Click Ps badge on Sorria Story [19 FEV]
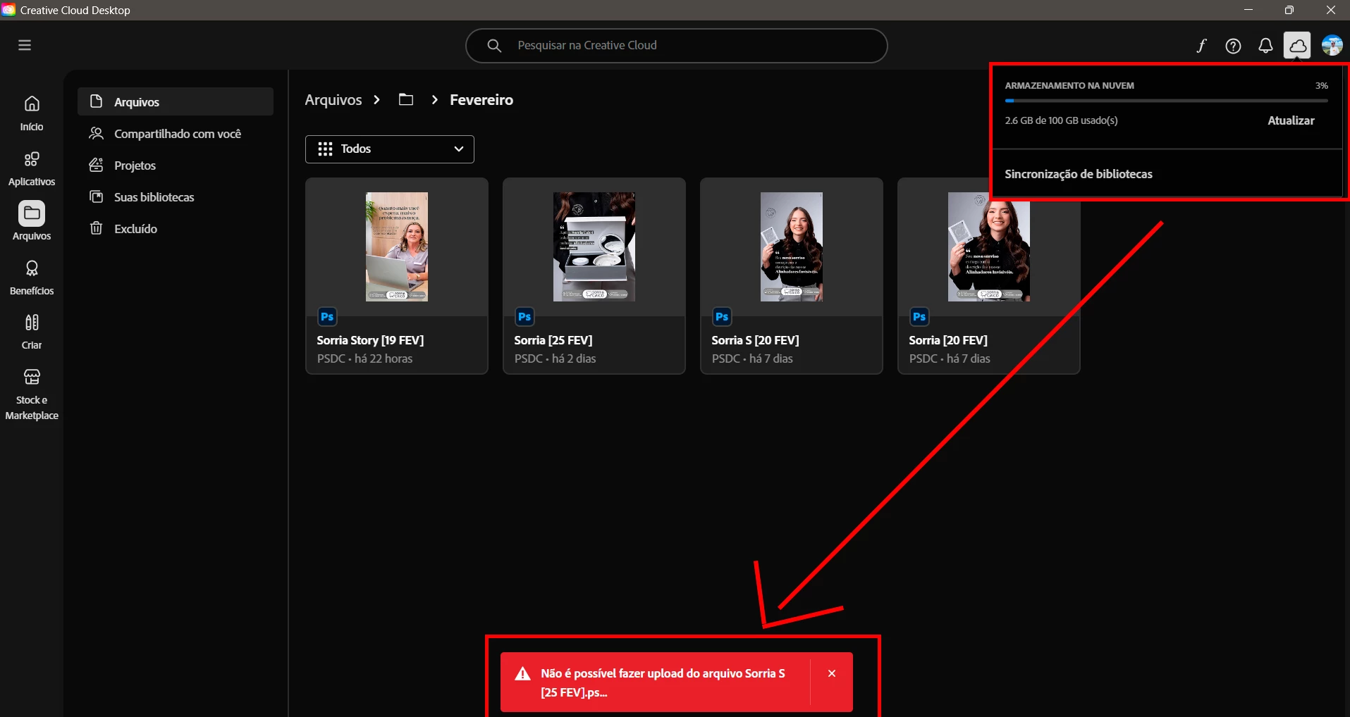The width and height of the screenshot is (1350, 717). (x=327, y=317)
